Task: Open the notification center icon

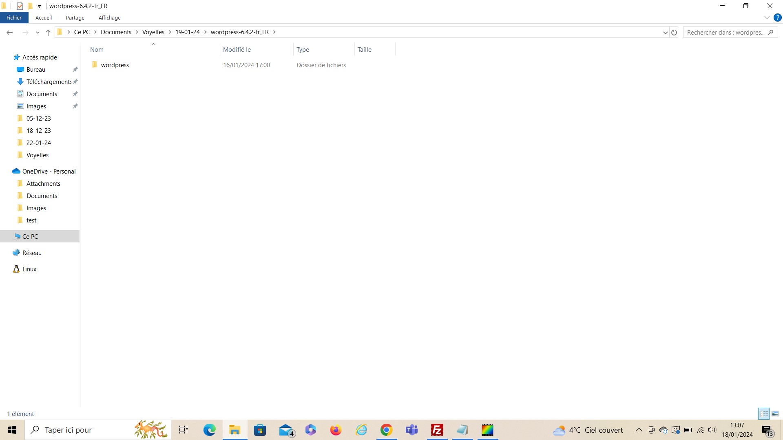Action: (767, 430)
